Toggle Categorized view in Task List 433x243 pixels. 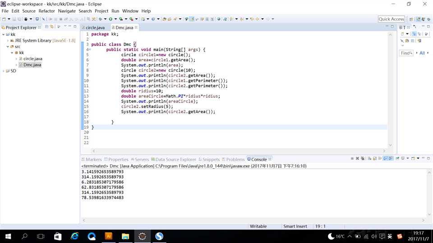pos(414,34)
